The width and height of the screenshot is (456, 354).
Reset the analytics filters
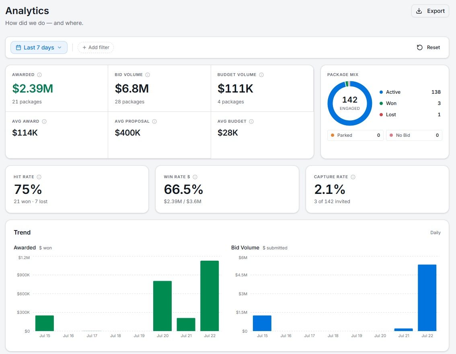click(x=428, y=47)
